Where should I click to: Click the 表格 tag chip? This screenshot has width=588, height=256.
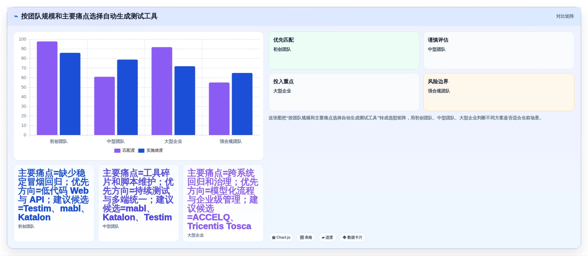pyautogui.click(x=306, y=238)
